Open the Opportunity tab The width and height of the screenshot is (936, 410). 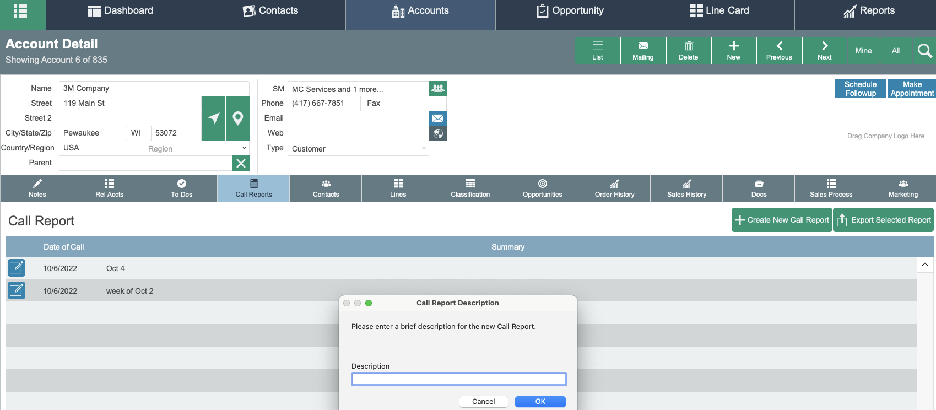570,11
